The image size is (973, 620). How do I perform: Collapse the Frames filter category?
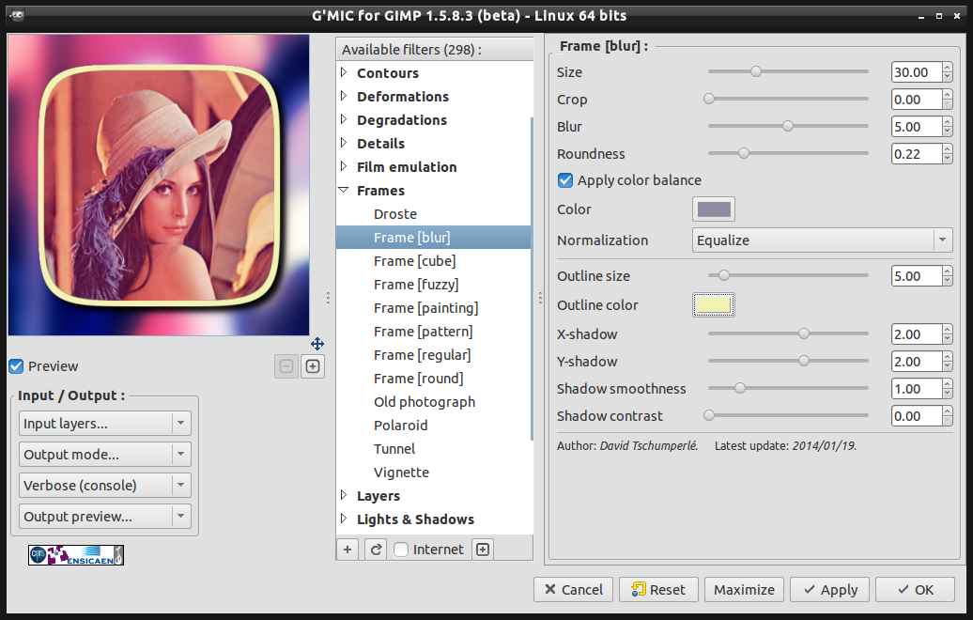click(344, 191)
